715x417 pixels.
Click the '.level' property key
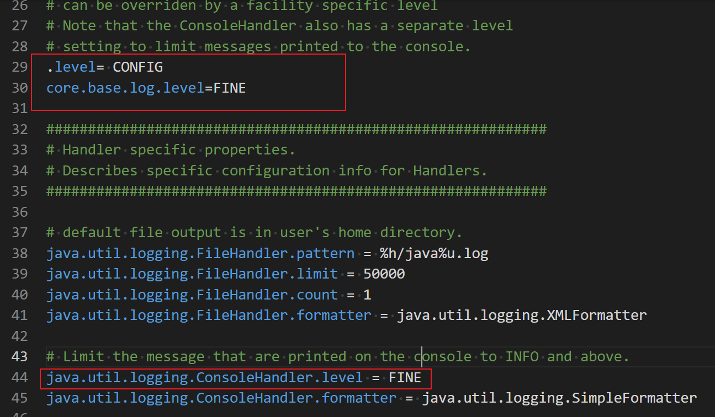[71, 67]
